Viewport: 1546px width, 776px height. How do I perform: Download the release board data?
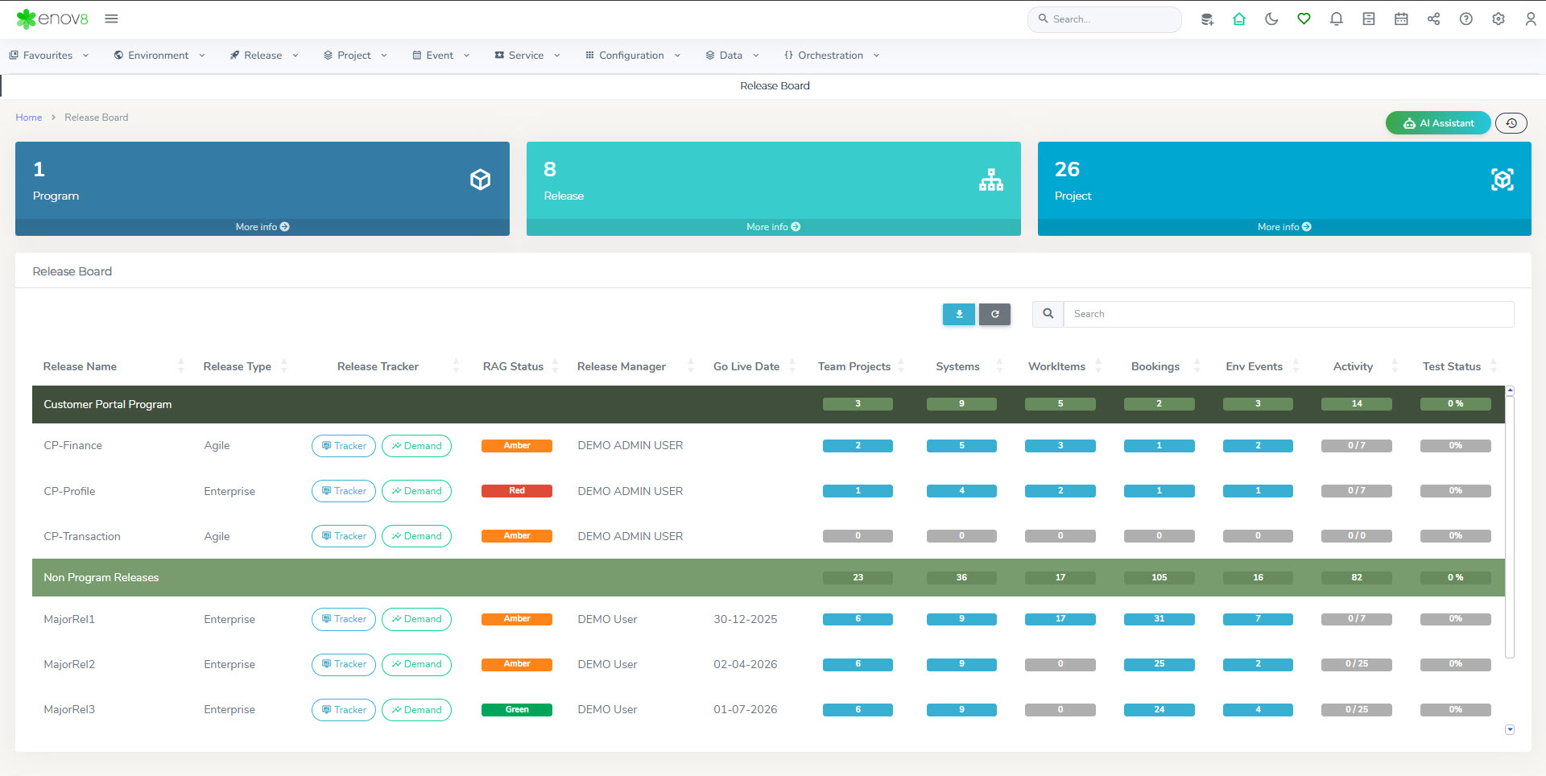(958, 314)
